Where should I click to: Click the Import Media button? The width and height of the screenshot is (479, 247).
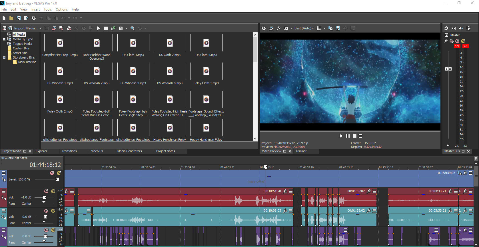pos(23,28)
